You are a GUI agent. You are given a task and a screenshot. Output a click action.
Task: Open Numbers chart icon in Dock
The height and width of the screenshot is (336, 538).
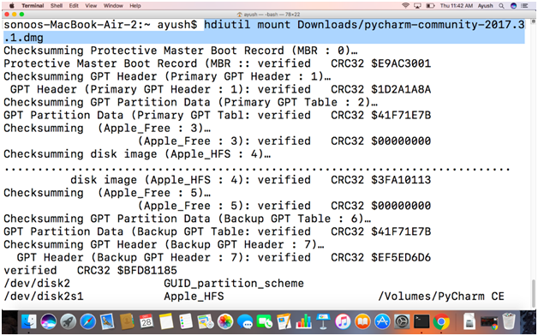pyautogui.click(x=303, y=321)
